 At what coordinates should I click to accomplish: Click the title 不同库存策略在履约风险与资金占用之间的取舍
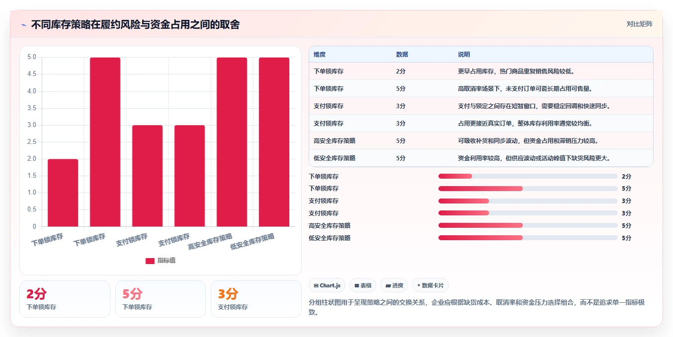click(135, 25)
